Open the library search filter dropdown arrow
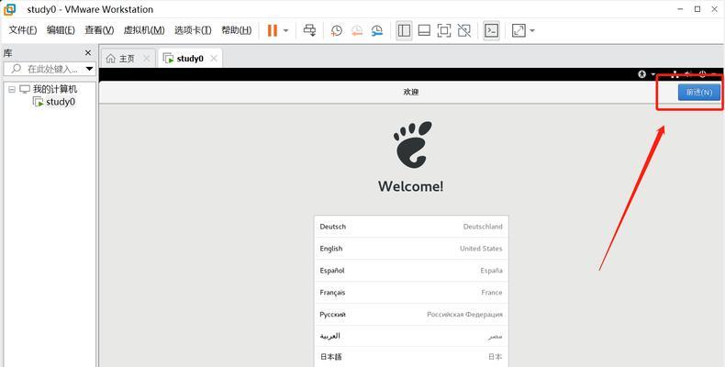725x367 pixels. pyautogui.click(x=89, y=70)
